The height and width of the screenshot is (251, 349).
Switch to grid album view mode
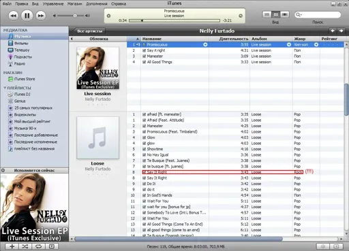[275, 14]
